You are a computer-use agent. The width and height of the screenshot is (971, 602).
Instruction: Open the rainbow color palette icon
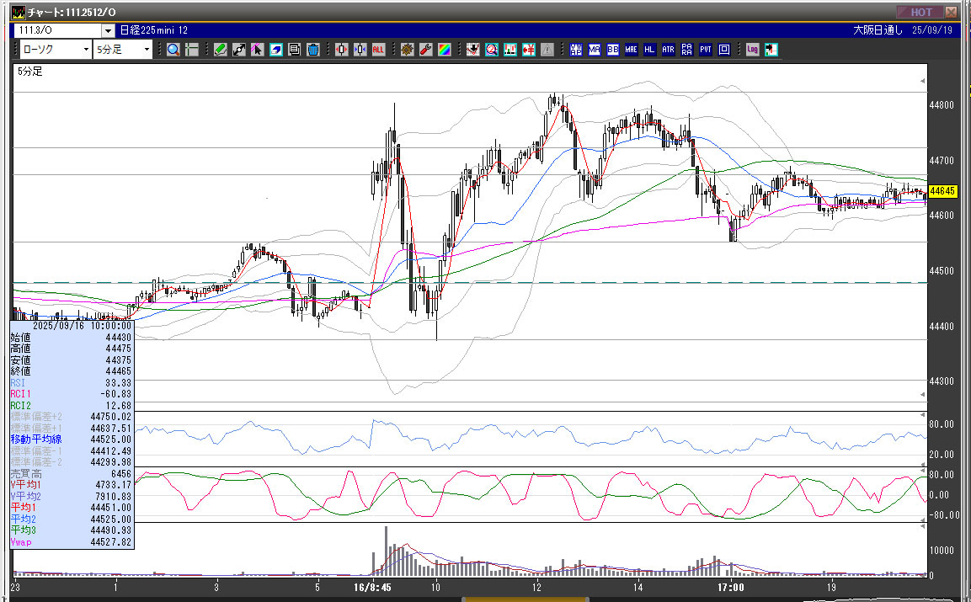[444, 50]
